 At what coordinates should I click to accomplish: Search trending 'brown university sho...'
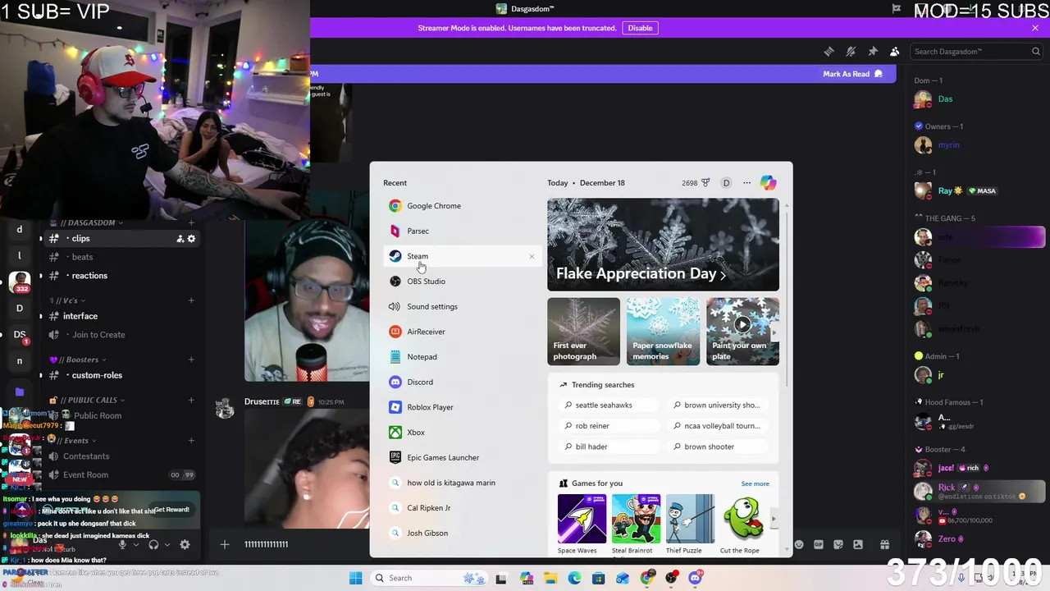coord(718,405)
